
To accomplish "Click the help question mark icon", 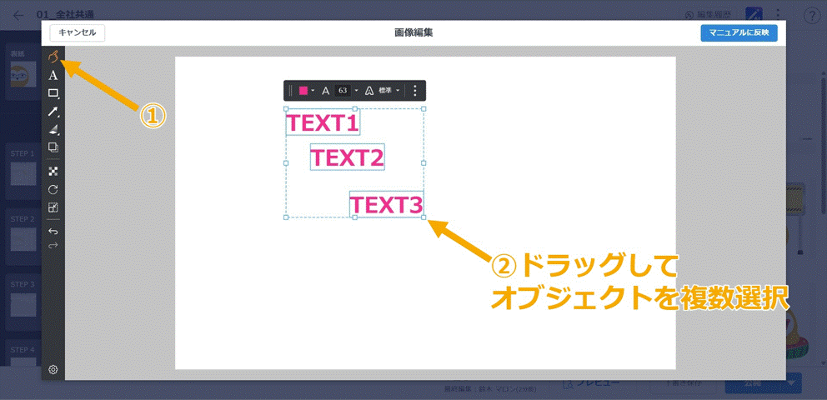I will point(811,16).
